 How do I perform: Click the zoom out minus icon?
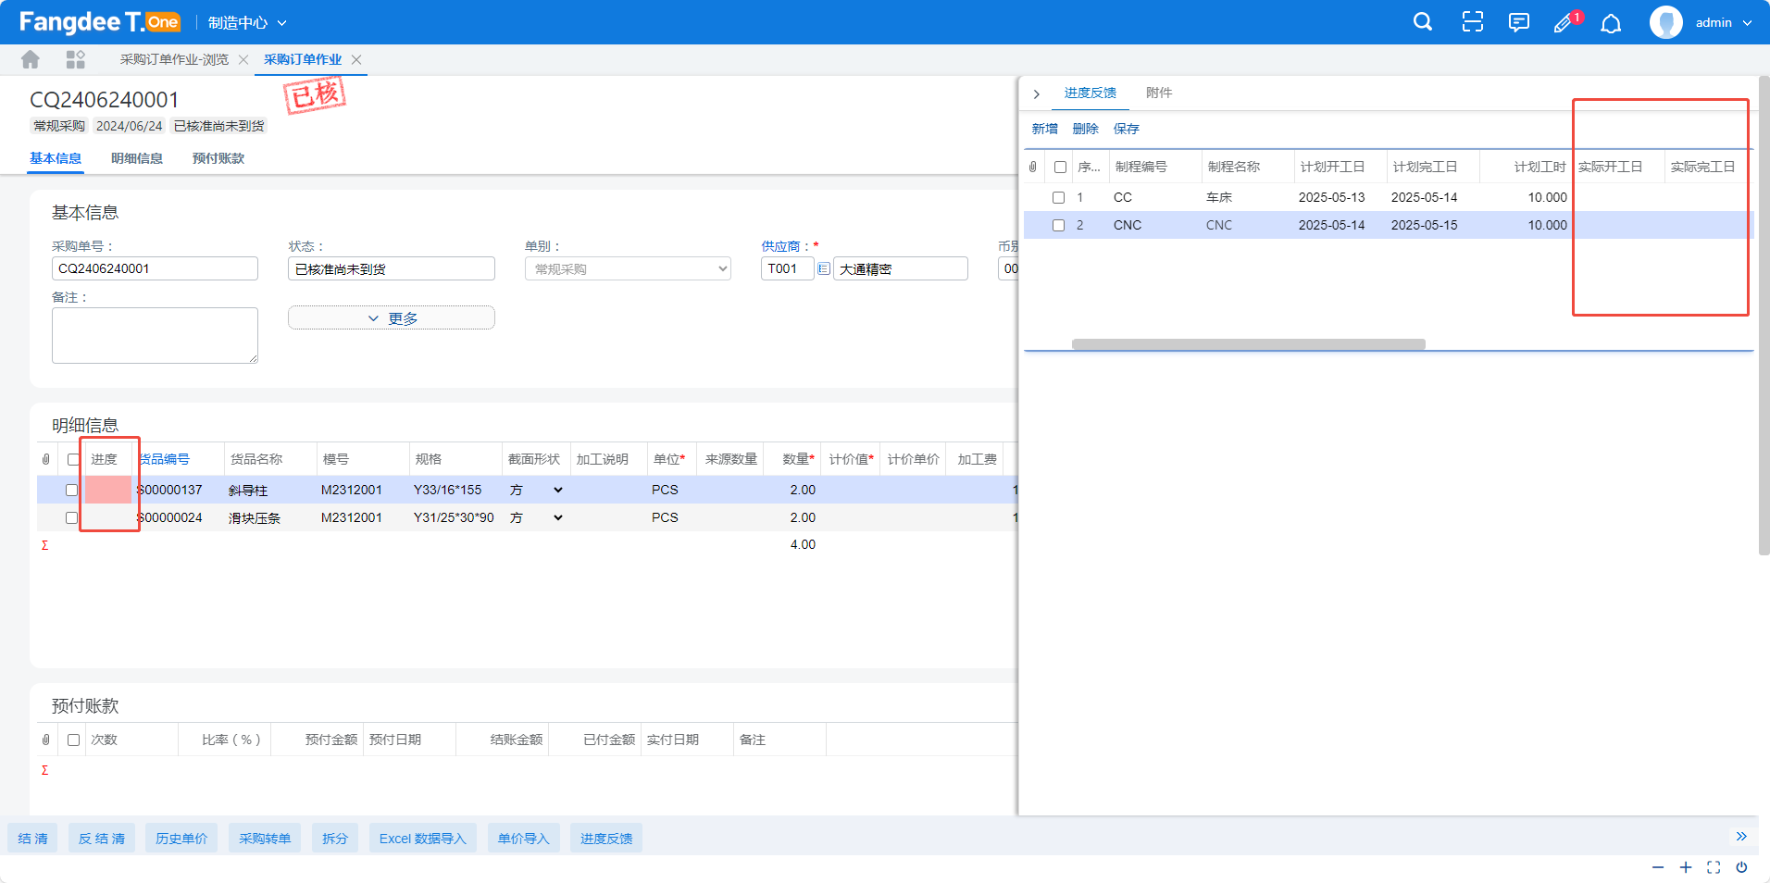[1658, 867]
